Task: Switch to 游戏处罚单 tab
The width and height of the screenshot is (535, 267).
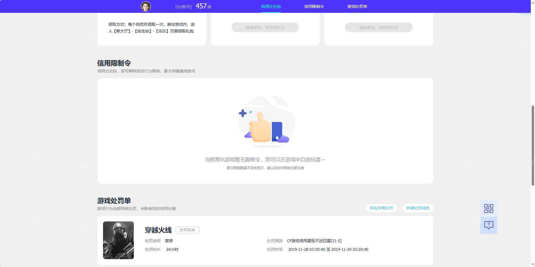Action: (357, 6)
